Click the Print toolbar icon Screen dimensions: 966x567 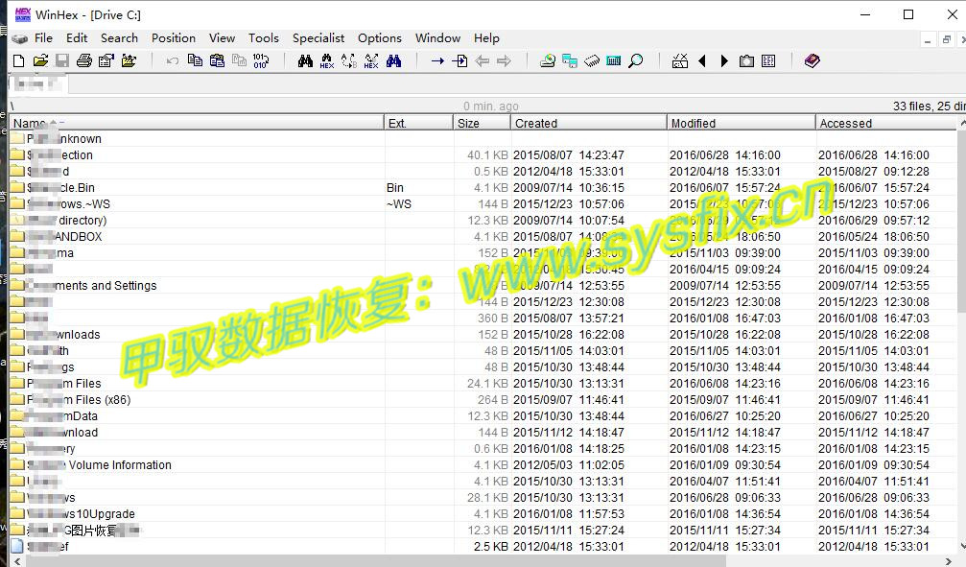click(84, 60)
